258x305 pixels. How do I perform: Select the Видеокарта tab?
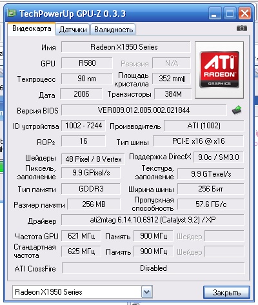[32, 28]
